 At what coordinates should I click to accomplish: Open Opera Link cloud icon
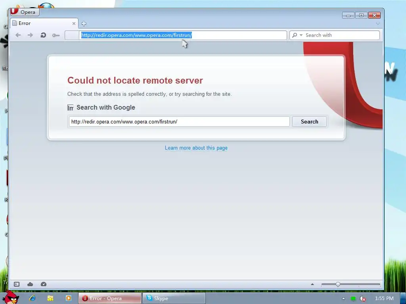(x=30, y=284)
